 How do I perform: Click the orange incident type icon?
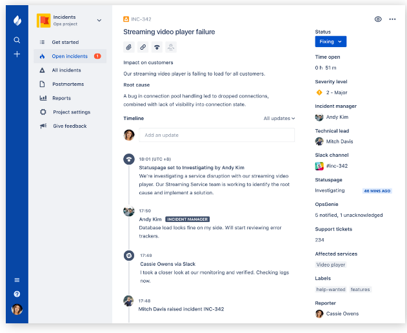tap(126, 19)
